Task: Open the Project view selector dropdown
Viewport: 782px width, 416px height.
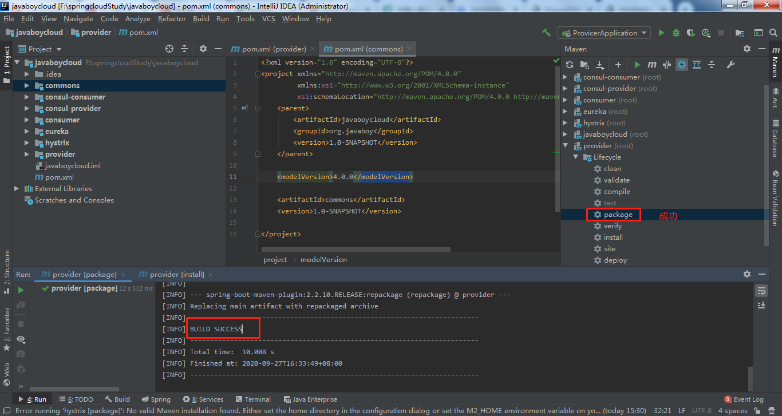Action: tap(40, 49)
